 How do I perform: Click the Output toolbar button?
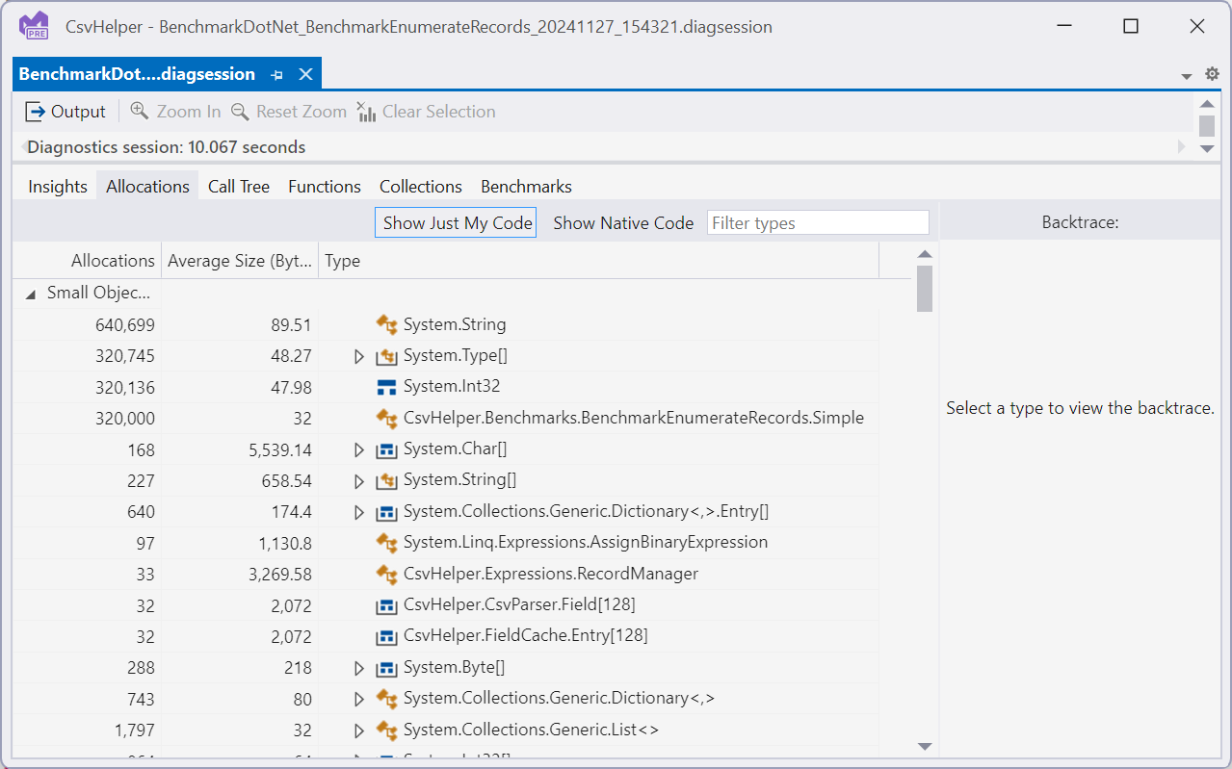click(66, 112)
